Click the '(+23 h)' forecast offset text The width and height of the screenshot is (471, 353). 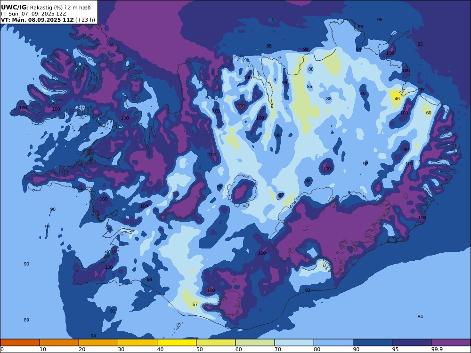85,20
